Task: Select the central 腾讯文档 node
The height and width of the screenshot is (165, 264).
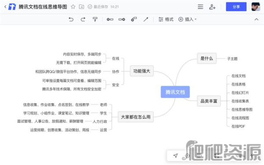Action: [x=175, y=92]
